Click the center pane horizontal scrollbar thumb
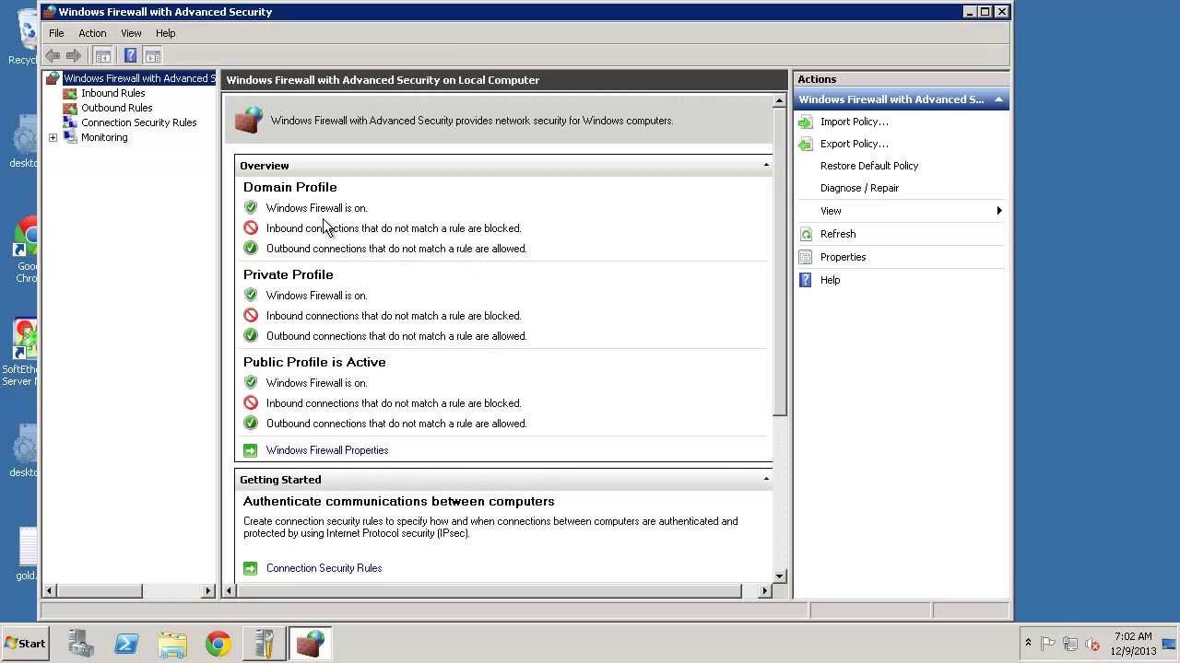 [x=490, y=590]
